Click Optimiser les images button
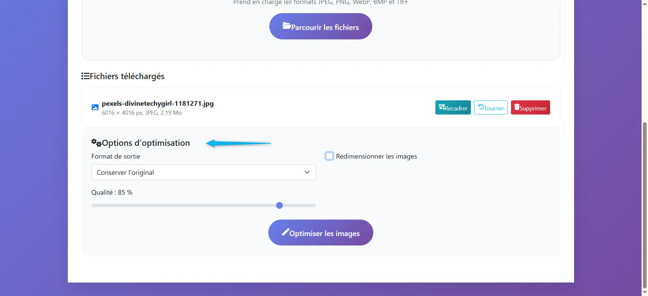 click(321, 233)
